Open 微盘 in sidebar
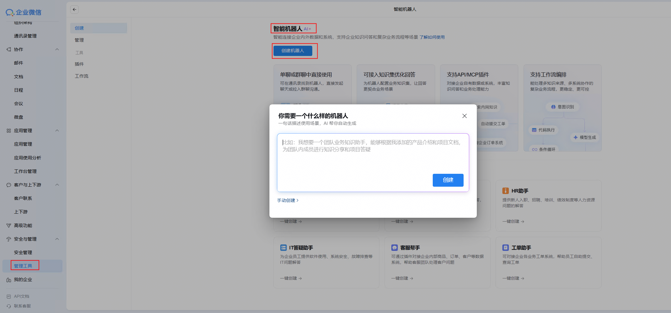Viewport: 671px width, 313px height. point(19,117)
